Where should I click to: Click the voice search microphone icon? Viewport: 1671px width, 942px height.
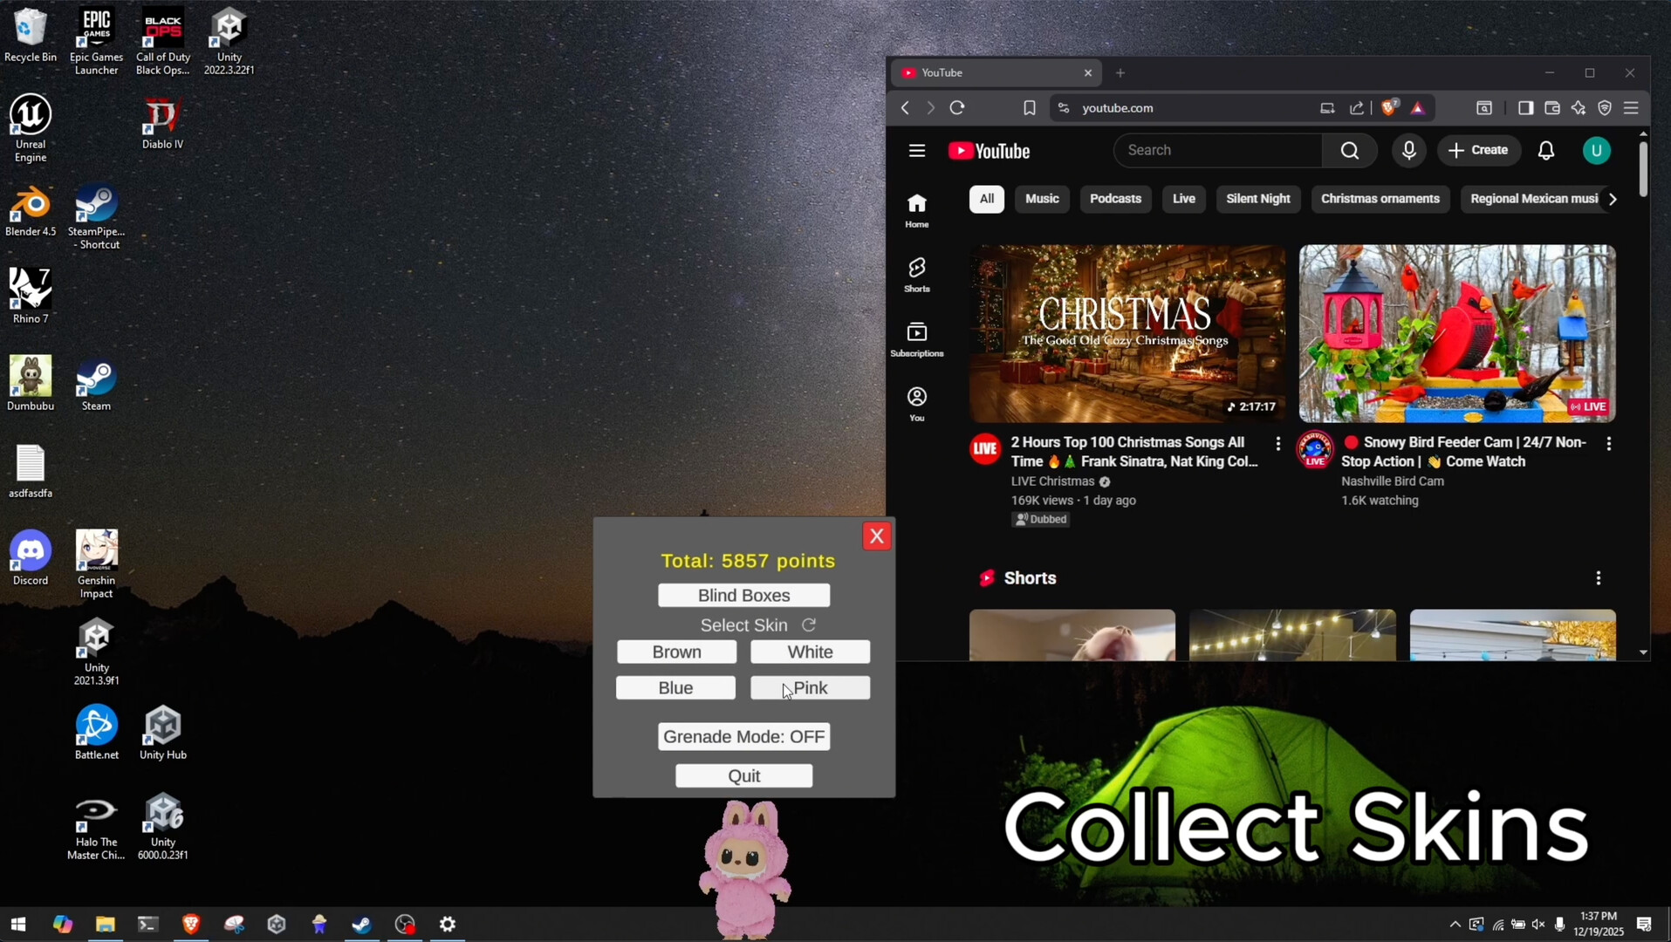point(1407,150)
